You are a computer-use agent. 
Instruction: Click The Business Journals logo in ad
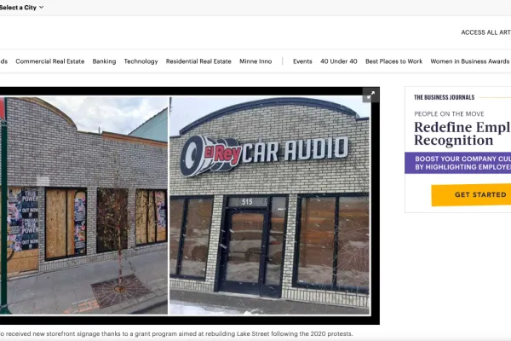[444, 97]
